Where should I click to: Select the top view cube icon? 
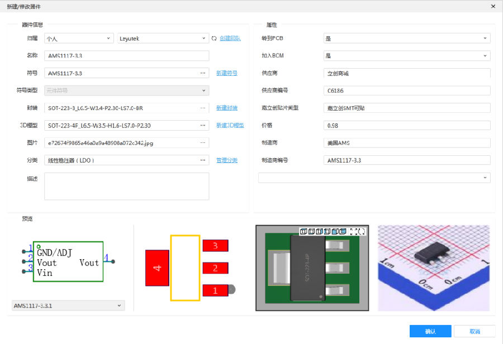coord(303,231)
